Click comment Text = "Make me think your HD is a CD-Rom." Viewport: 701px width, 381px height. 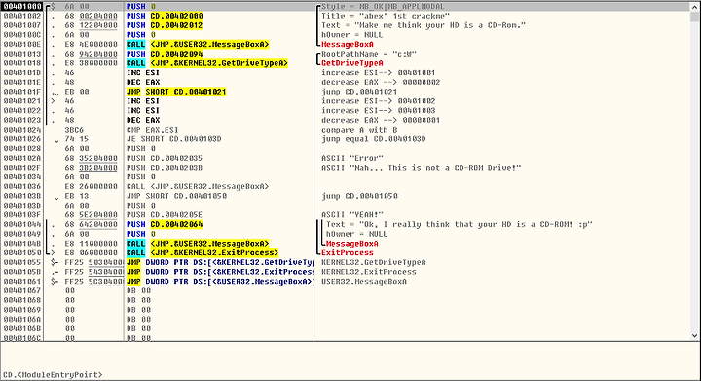[424, 25]
